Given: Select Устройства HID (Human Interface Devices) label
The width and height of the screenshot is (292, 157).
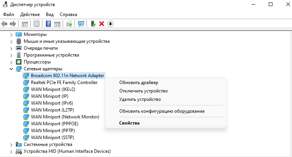Looking at the screenshot, I should [x=67, y=151].
